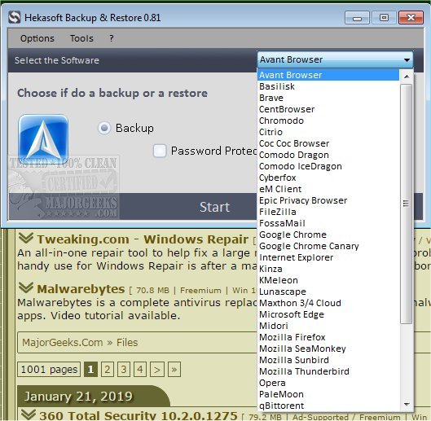Choose FossaMail from the dropdown

328,223
